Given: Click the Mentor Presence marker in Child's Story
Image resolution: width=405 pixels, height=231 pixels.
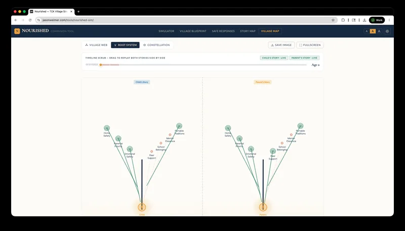Looking at the screenshot, I should point(170,135).
